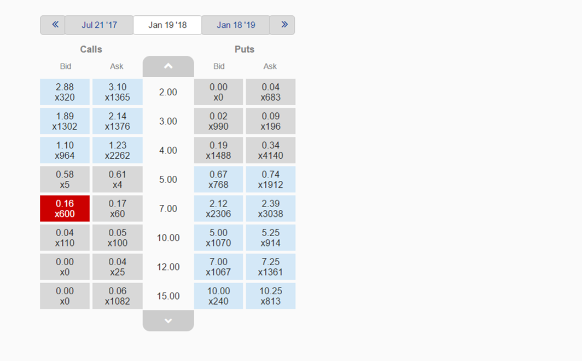
Task: Click the 7.00 strike price label
Action: 168,209
